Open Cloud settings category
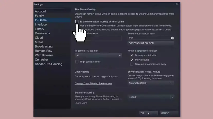The image size is (213, 119). click(39, 38)
